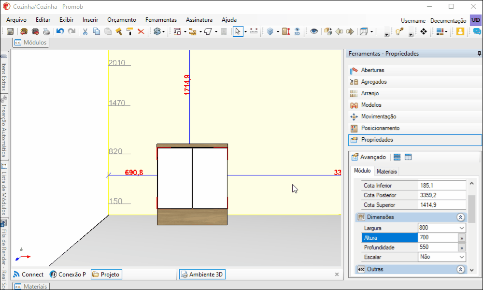
Task: Click the paint roller format icon
Action: coord(129,31)
